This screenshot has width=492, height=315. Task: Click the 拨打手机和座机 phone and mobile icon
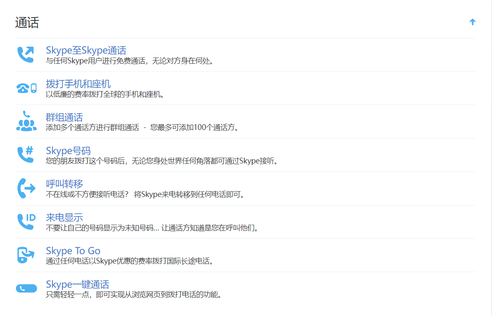pyautogui.click(x=27, y=88)
